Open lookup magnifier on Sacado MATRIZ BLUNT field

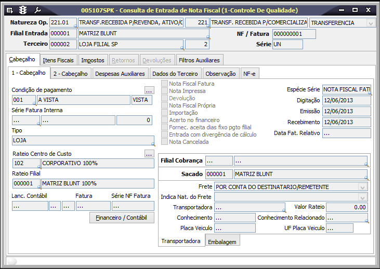[x=366, y=178]
